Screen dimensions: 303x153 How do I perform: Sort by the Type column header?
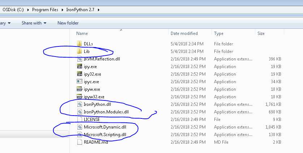click(218, 33)
